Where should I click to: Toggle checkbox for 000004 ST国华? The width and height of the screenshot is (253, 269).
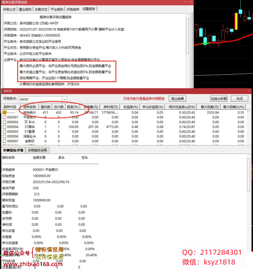pyautogui.click(x=5, y=127)
